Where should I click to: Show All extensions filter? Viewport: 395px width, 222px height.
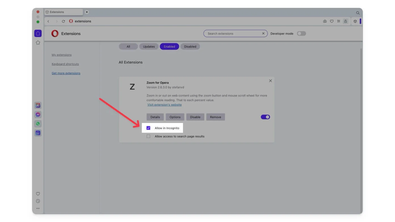pos(128,47)
